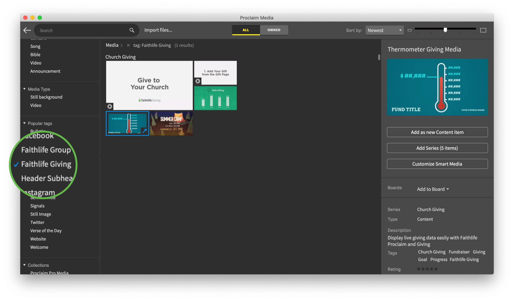The height and width of the screenshot is (301, 514).
Task: Play the Give to Your Church video
Action: (110, 106)
